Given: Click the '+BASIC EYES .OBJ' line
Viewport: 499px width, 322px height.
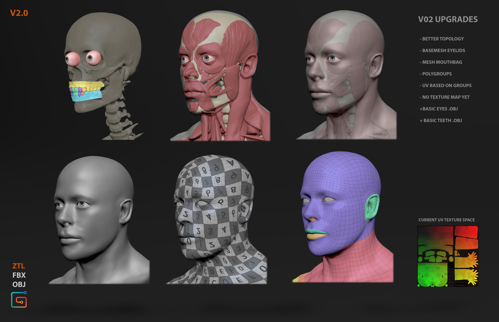Looking at the screenshot, I should (x=439, y=109).
